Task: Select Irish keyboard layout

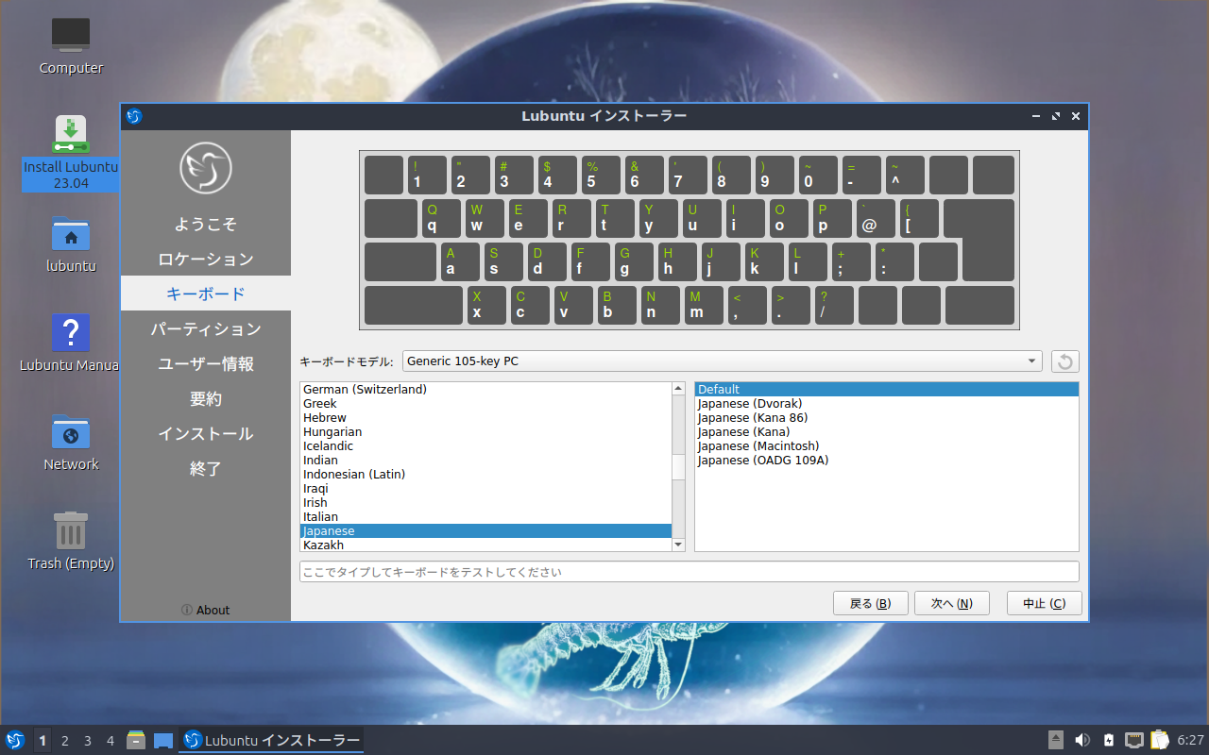Action: [x=485, y=502]
